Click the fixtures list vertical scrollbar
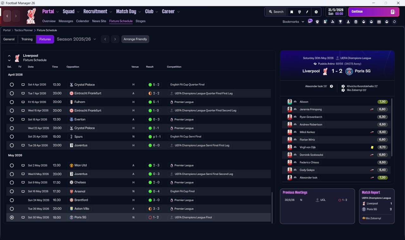This screenshot has height=240, width=405. (x=272, y=207)
